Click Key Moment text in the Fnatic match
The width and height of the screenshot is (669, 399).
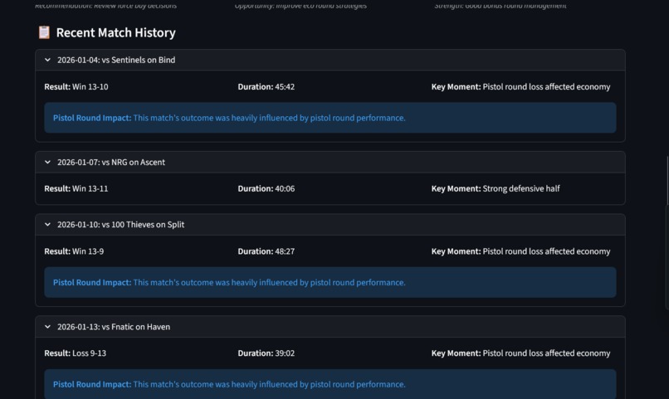[520, 353]
